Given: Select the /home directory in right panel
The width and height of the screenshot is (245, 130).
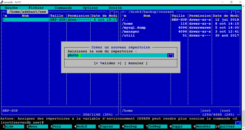Looking at the screenshot, I should [x=180, y=24].
